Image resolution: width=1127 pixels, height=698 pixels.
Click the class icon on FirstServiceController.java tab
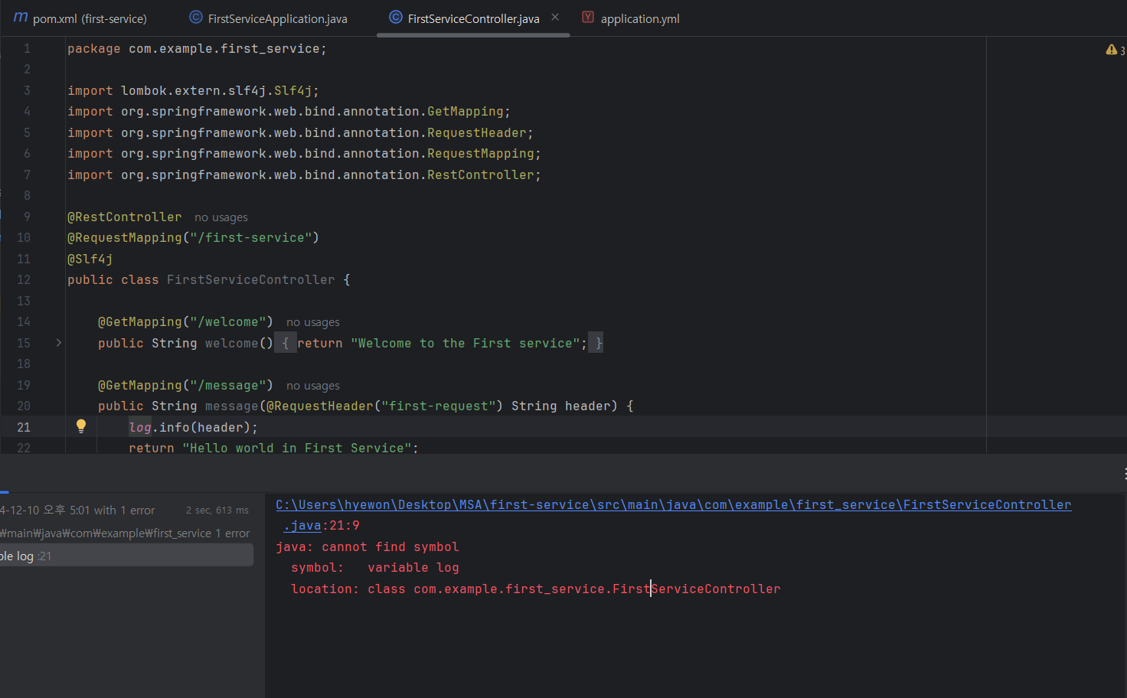(x=396, y=18)
